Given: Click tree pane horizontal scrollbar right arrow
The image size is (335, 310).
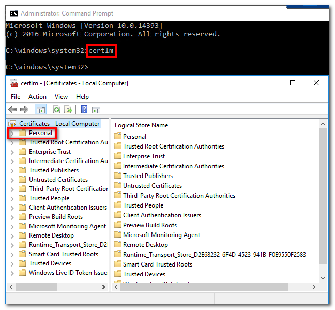Looking at the screenshot, I should (104, 287).
